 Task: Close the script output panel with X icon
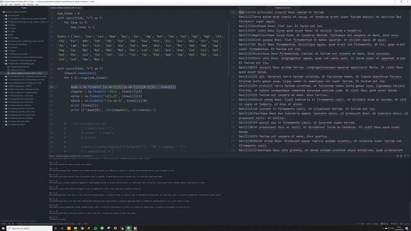(408, 156)
